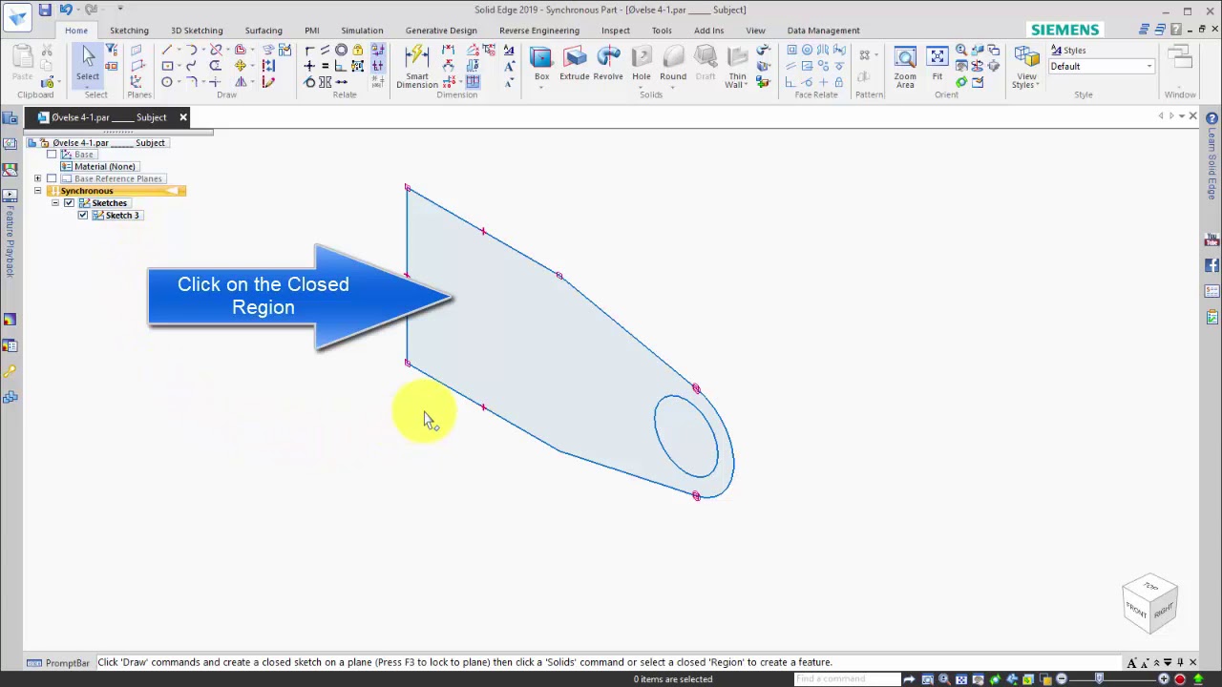Open the Generative Design tab

click(x=441, y=31)
